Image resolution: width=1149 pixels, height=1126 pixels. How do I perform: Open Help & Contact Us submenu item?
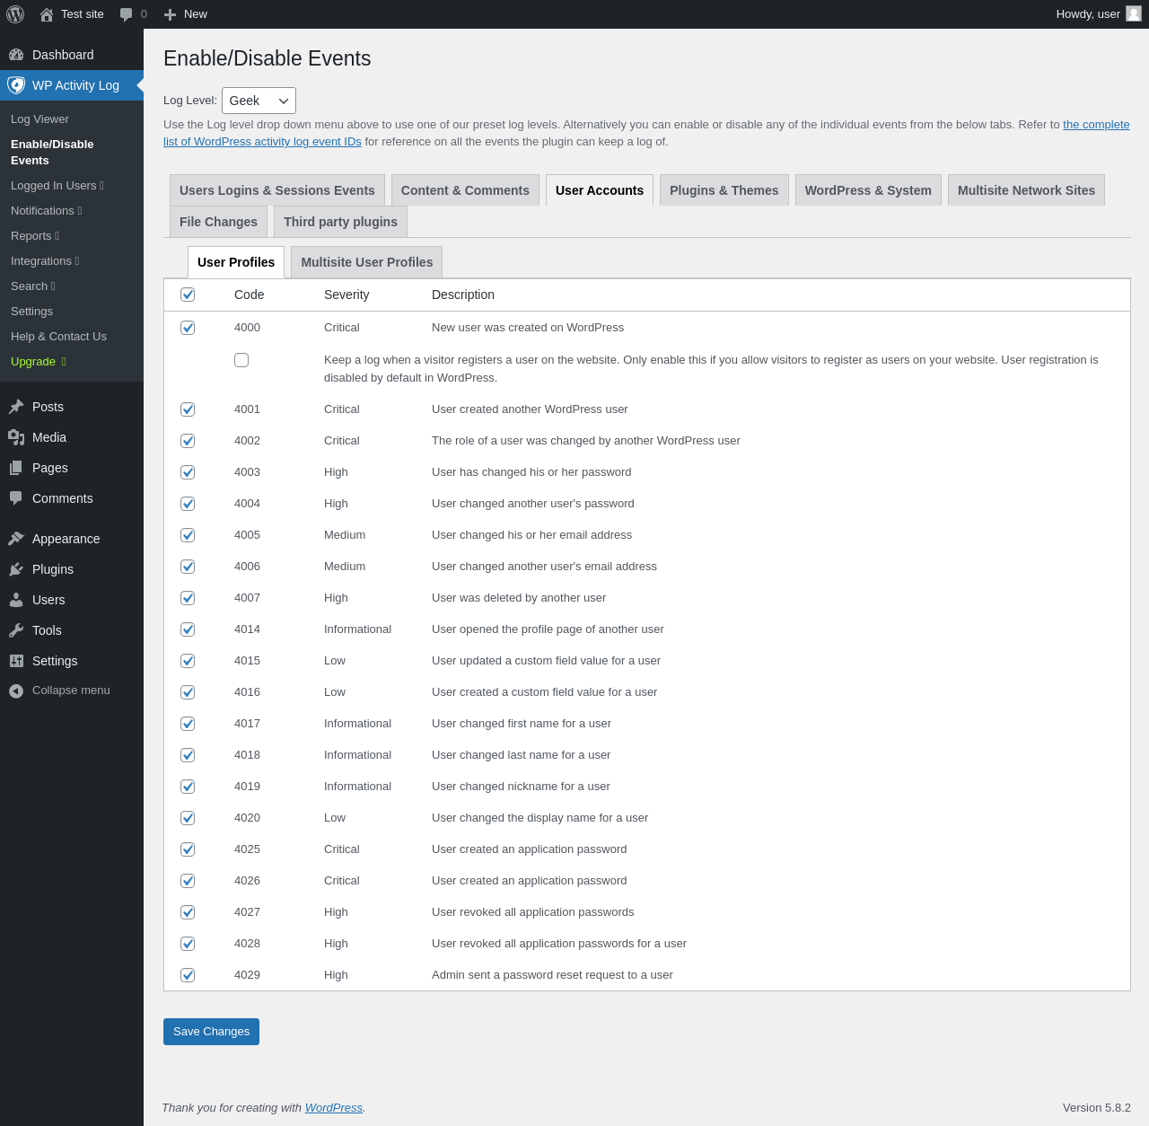tap(58, 337)
